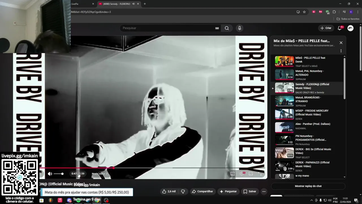The height and width of the screenshot is (204, 362).
Task: Toggle tab audio mute on Senndy tab
Action: (133, 4)
